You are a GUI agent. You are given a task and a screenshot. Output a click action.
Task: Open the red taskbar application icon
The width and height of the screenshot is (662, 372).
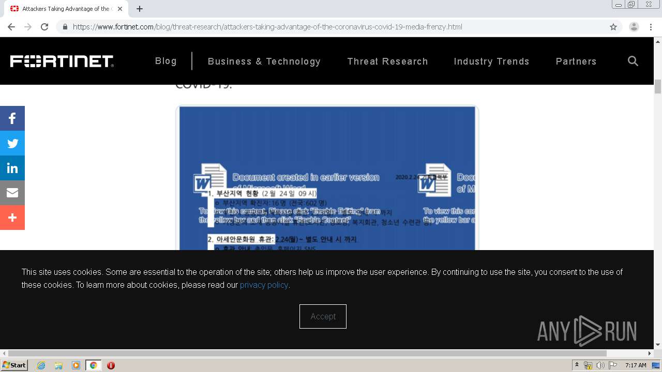click(x=111, y=365)
